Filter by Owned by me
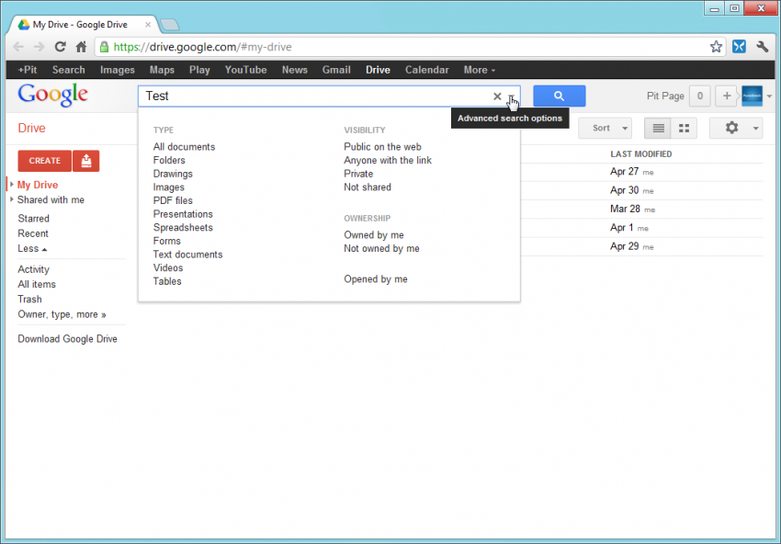781x544 pixels. pyautogui.click(x=374, y=235)
